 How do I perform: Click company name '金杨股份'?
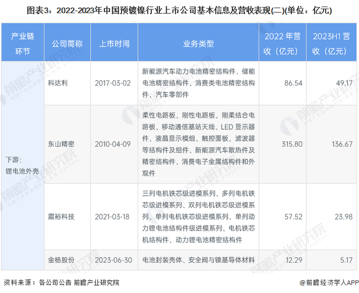tap(61, 260)
